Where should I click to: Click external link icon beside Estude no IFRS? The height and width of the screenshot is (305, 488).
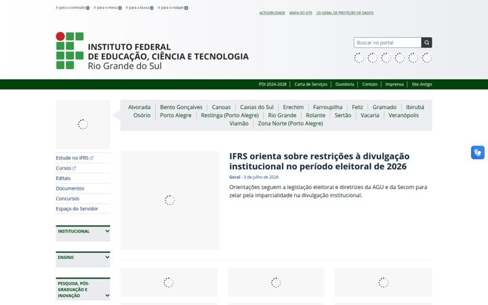click(x=91, y=158)
